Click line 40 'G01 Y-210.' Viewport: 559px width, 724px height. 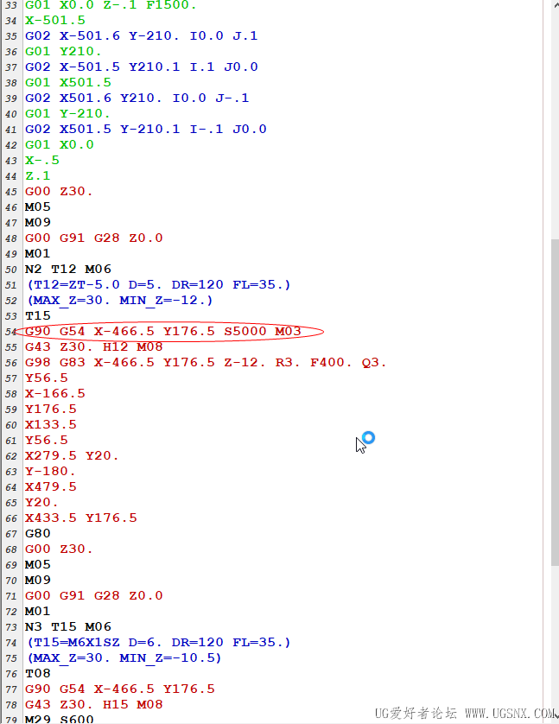[67, 113]
